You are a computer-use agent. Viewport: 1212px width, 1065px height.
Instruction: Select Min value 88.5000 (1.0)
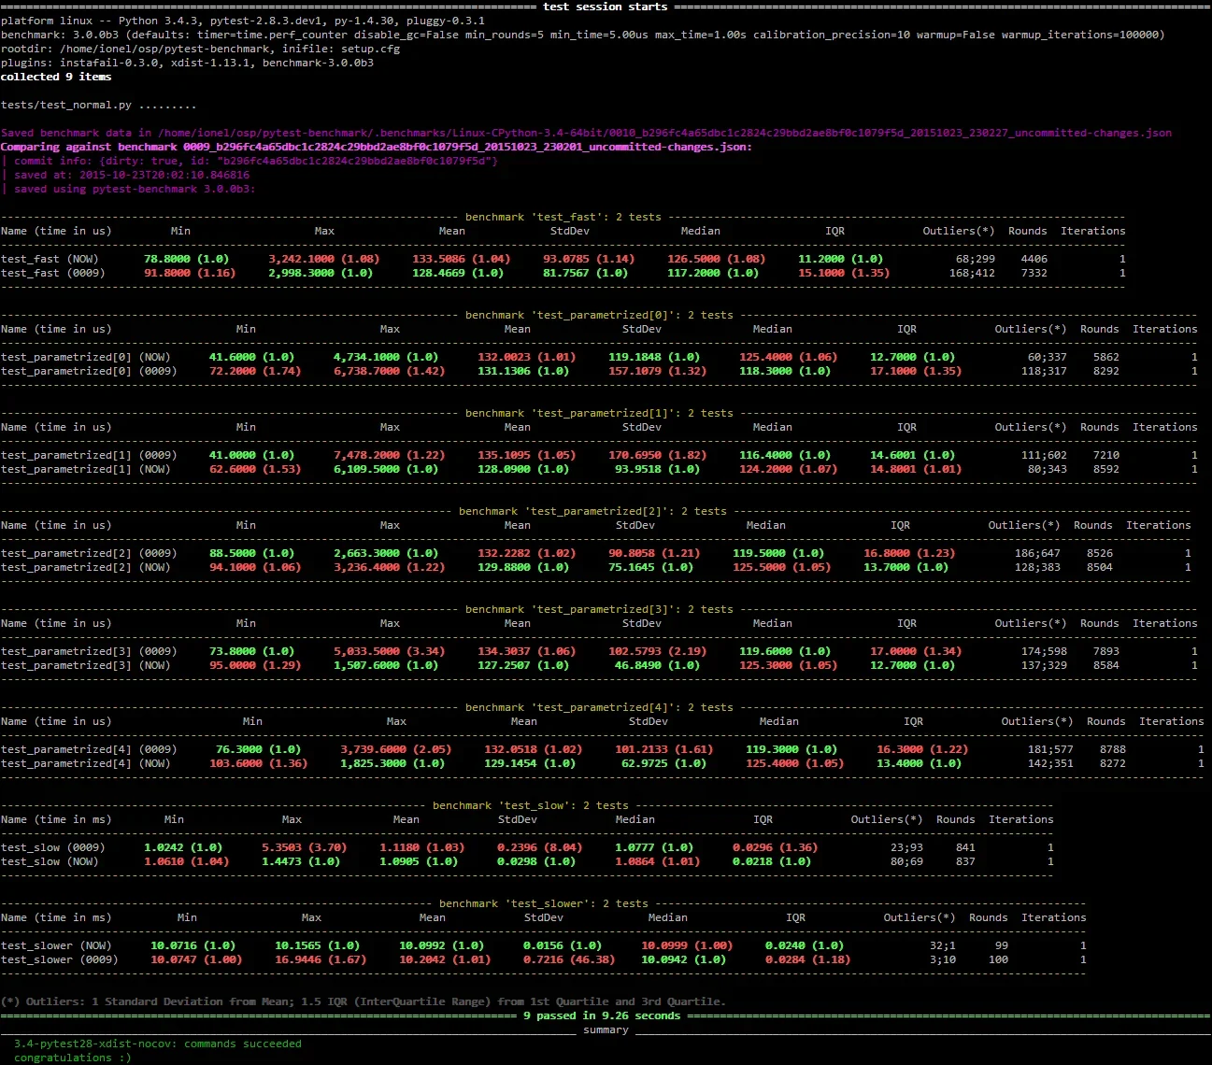[251, 553]
